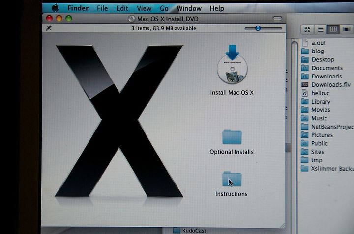Select the Pictures folder icon

[x=304, y=135]
